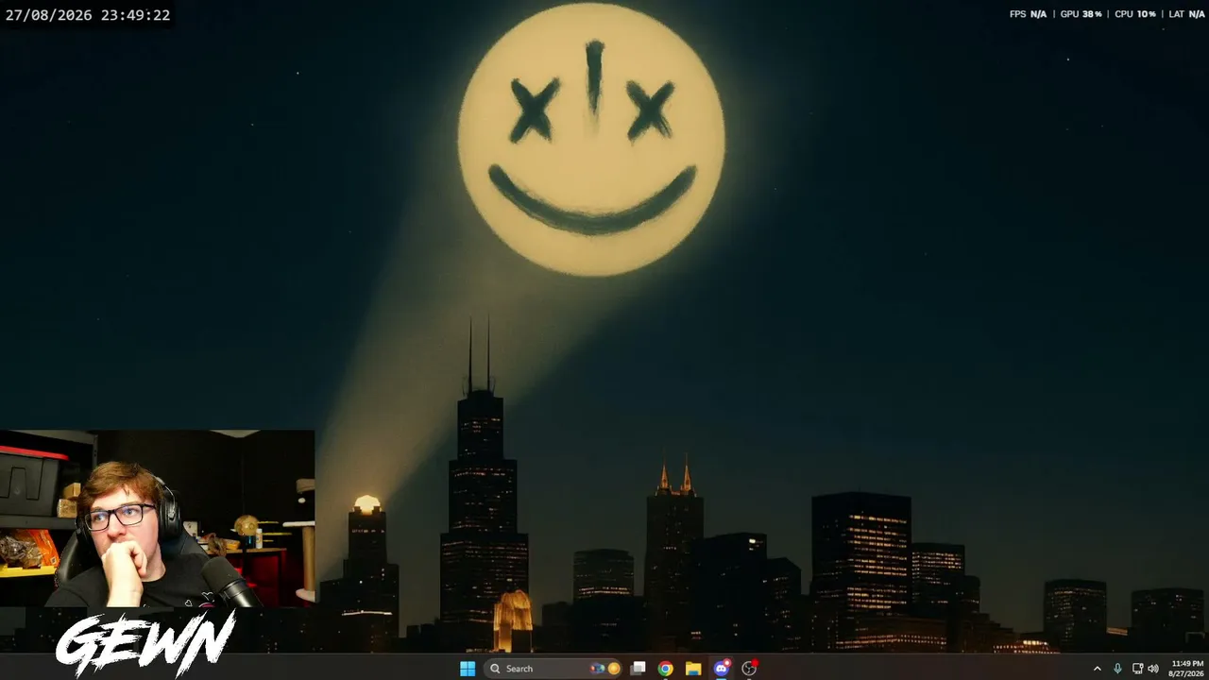1209x680 pixels.
Task: Click the GPU 38% overlay readout
Action: pyautogui.click(x=1081, y=14)
